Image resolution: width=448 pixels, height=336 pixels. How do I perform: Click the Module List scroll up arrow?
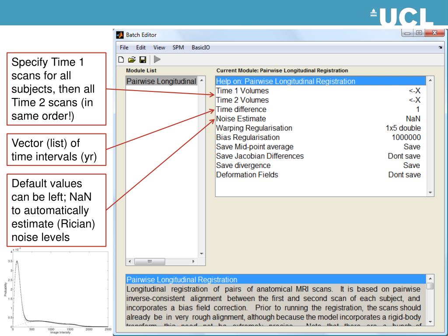tap(202, 80)
